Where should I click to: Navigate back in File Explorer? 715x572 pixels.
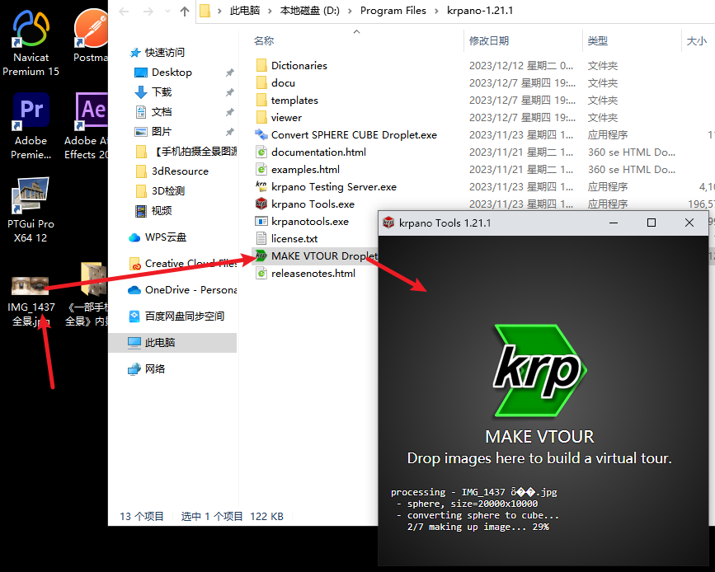pos(124,11)
